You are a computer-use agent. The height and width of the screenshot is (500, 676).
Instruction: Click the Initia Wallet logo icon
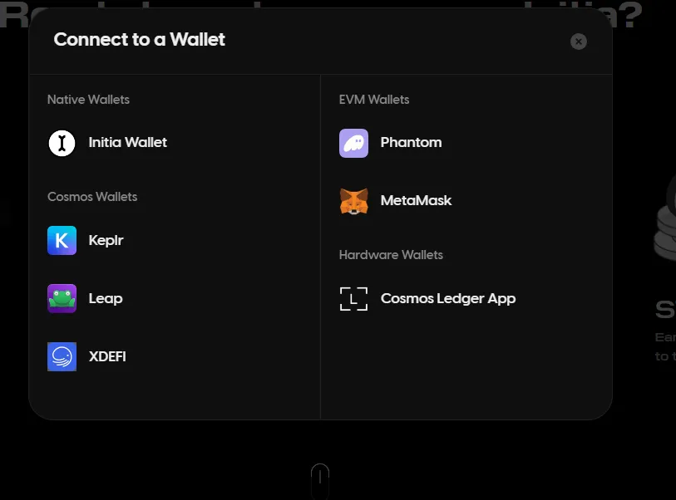(x=62, y=143)
